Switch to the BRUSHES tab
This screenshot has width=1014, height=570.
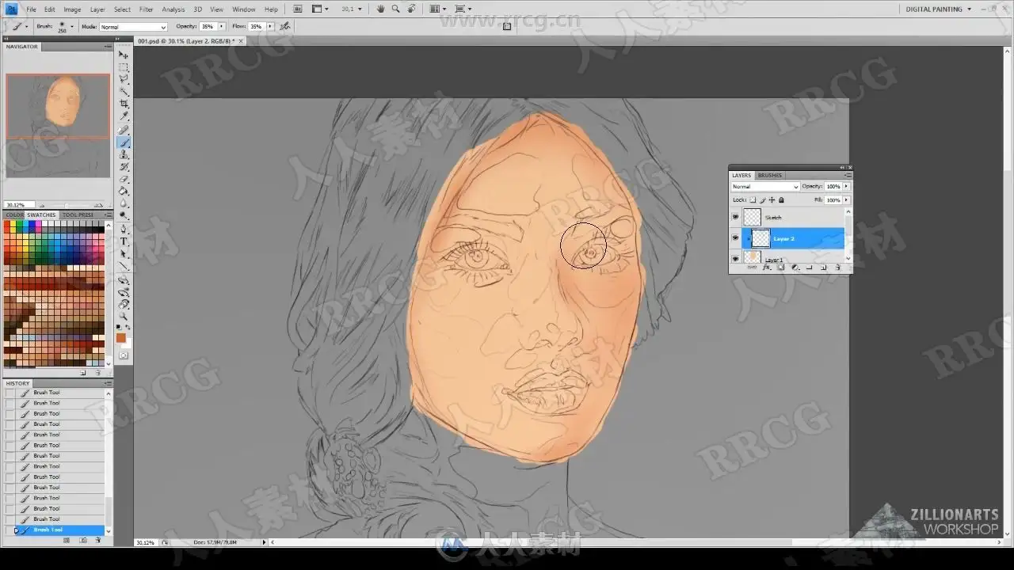pyautogui.click(x=769, y=175)
